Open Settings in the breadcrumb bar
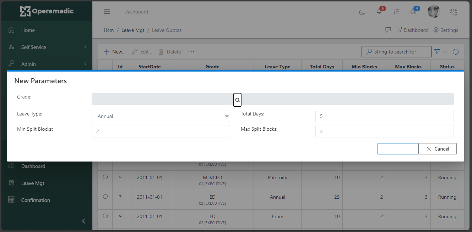The height and width of the screenshot is (232, 472). [x=446, y=30]
